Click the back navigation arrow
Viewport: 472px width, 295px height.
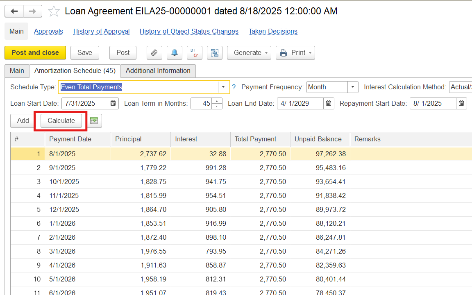click(14, 11)
